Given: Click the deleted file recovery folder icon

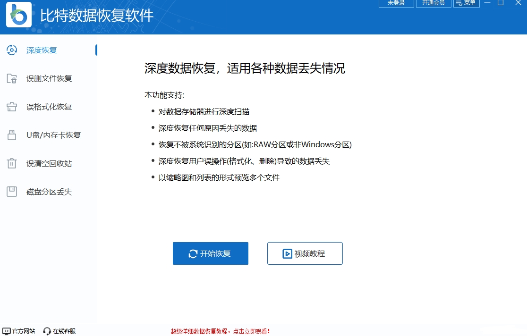Looking at the screenshot, I should pyautogui.click(x=12, y=79).
